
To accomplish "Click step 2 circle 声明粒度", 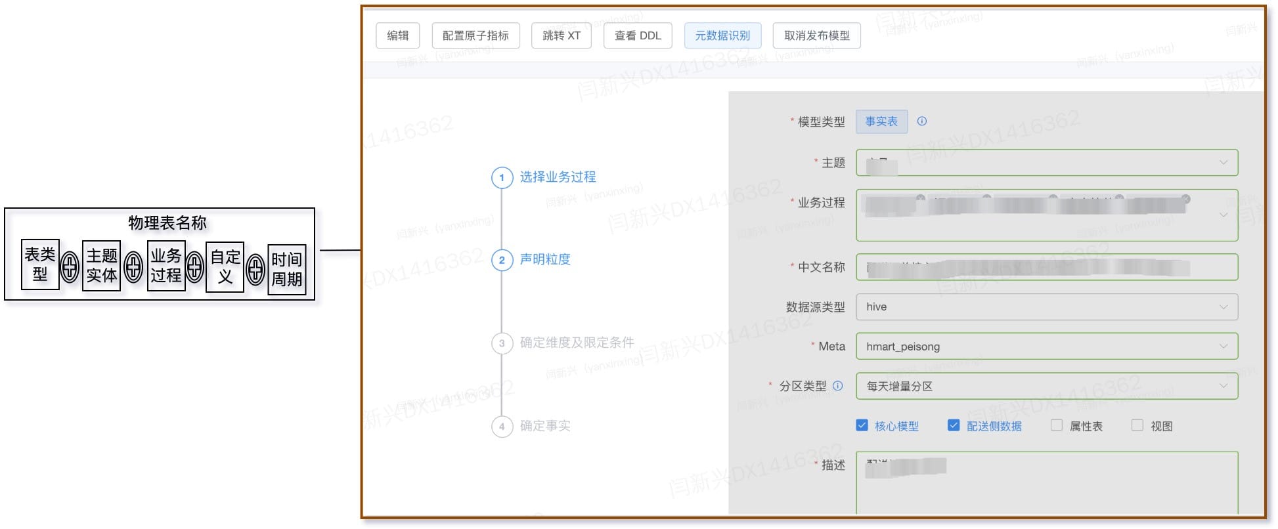I will tap(502, 260).
